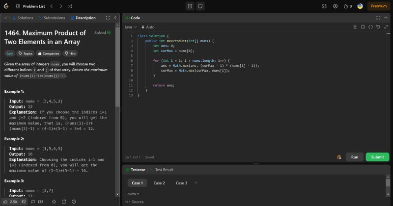393x206 pixels.
Task: Show the Topics tag
Action: [x=26, y=53]
